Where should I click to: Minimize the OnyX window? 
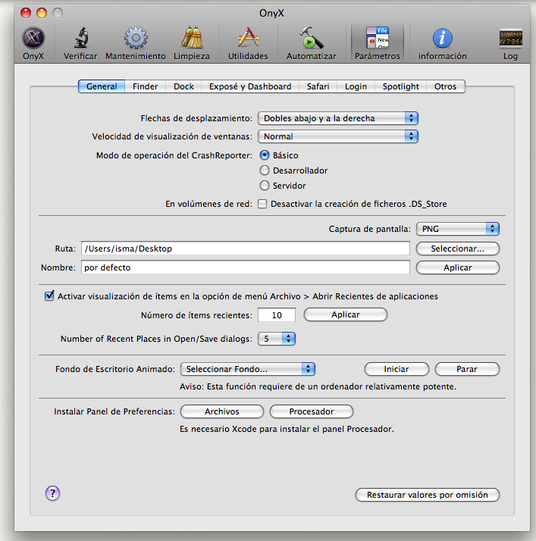point(42,13)
